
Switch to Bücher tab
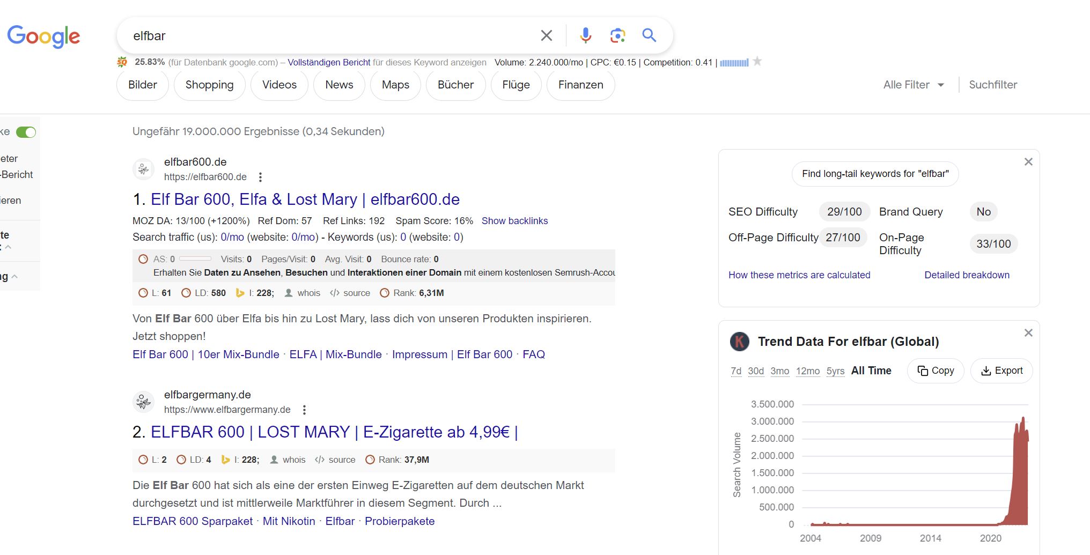tap(456, 85)
